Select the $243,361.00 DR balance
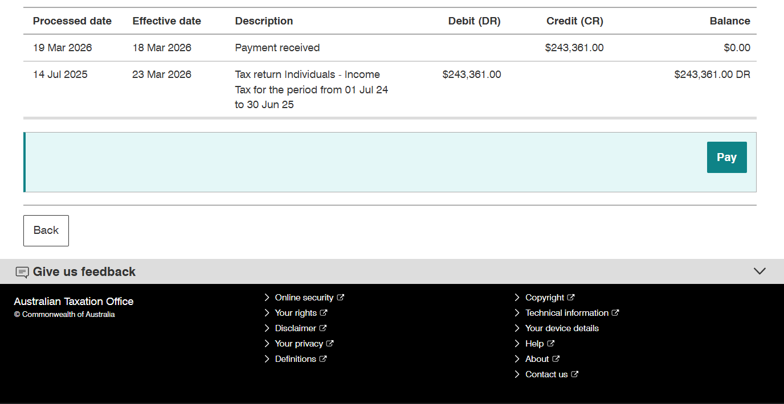 pyautogui.click(x=712, y=75)
